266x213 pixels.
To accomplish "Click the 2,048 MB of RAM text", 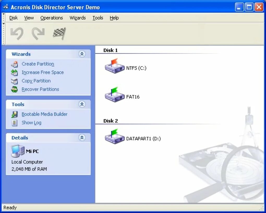I will point(29,169).
